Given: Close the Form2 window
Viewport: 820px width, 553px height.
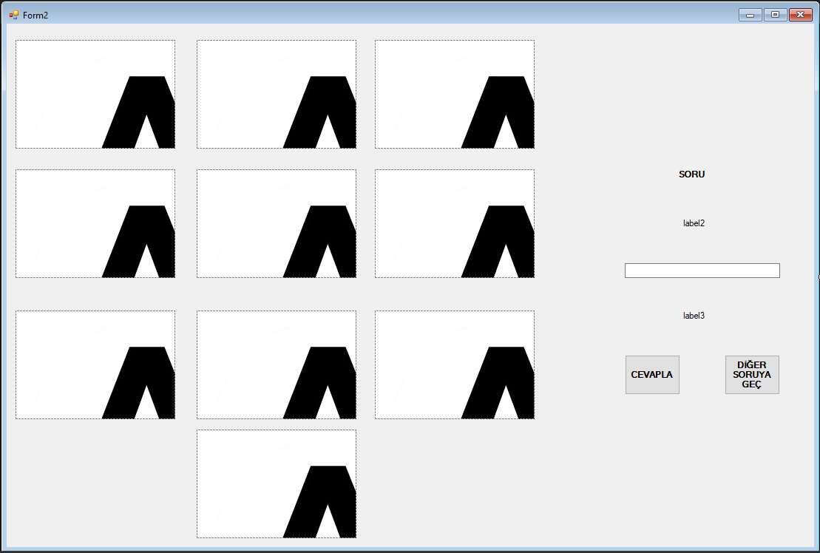Looking at the screenshot, I should [x=800, y=15].
